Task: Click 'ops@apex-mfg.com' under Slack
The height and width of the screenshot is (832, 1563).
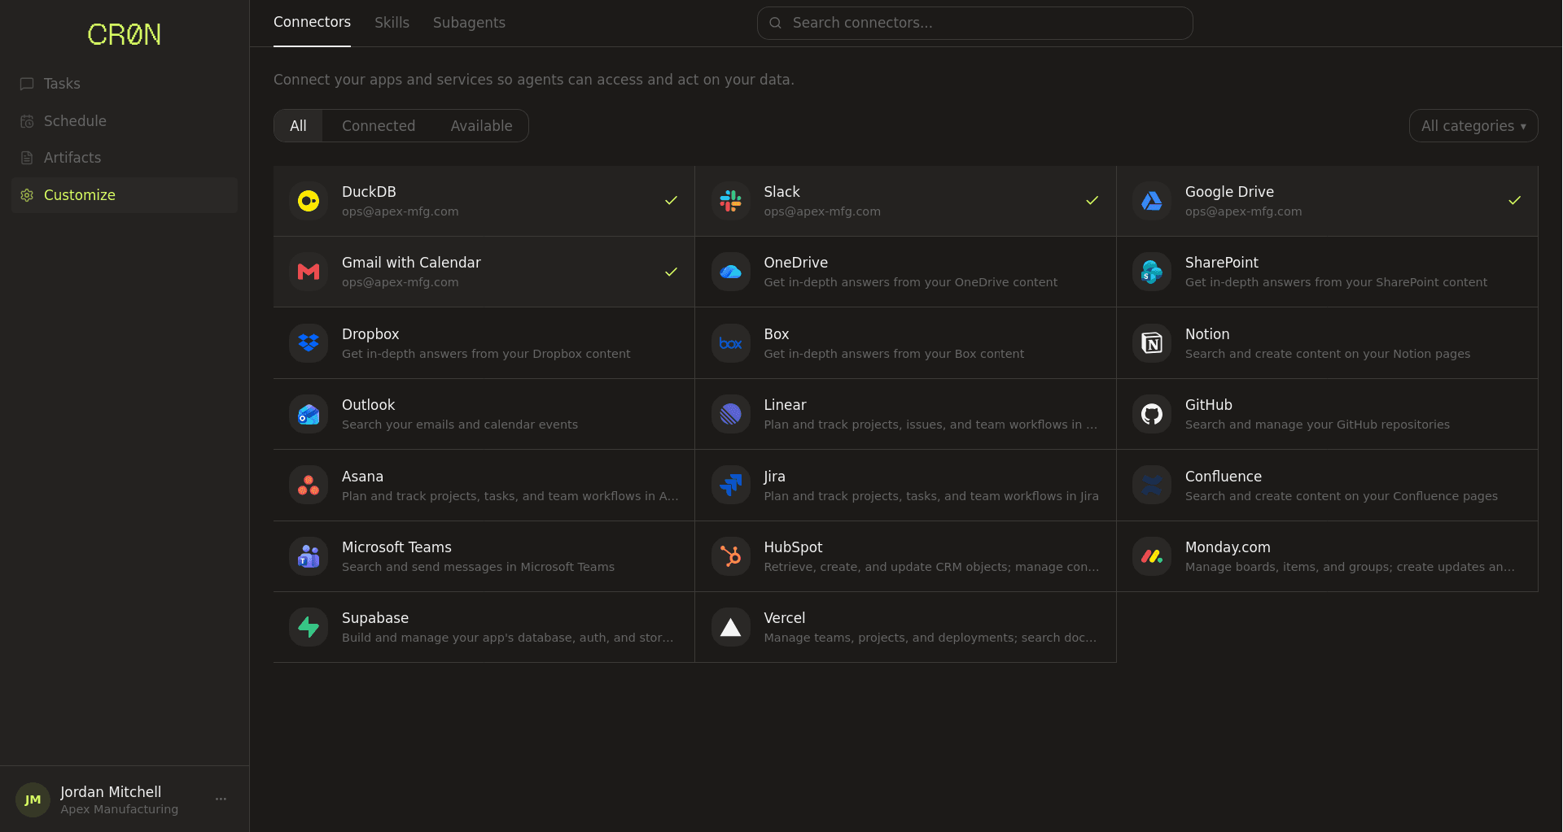Action: tap(822, 211)
